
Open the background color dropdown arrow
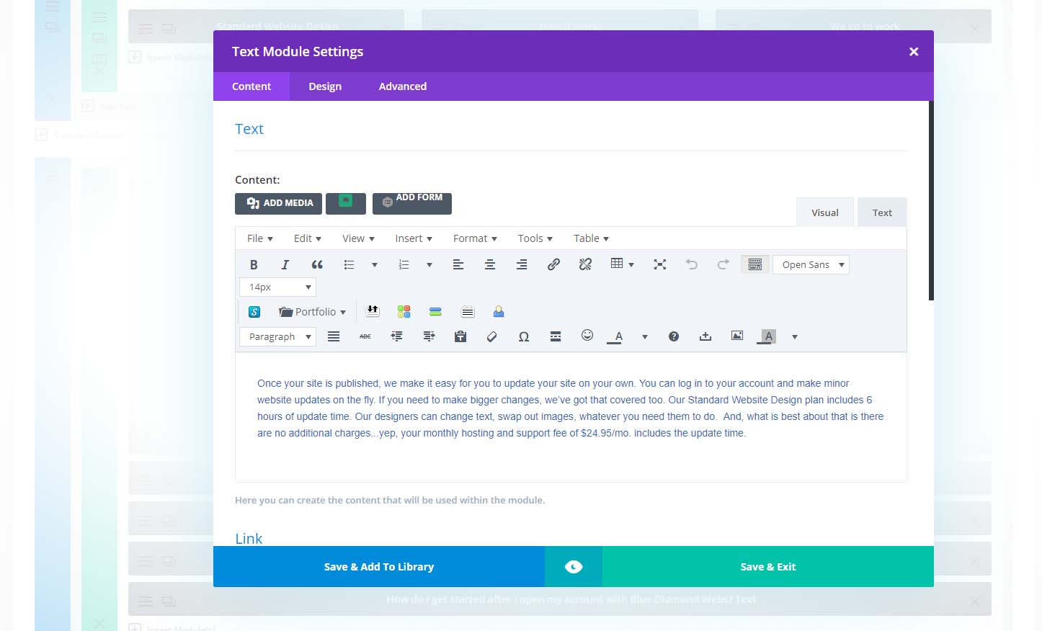pyautogui.click(x=795, y=336)
